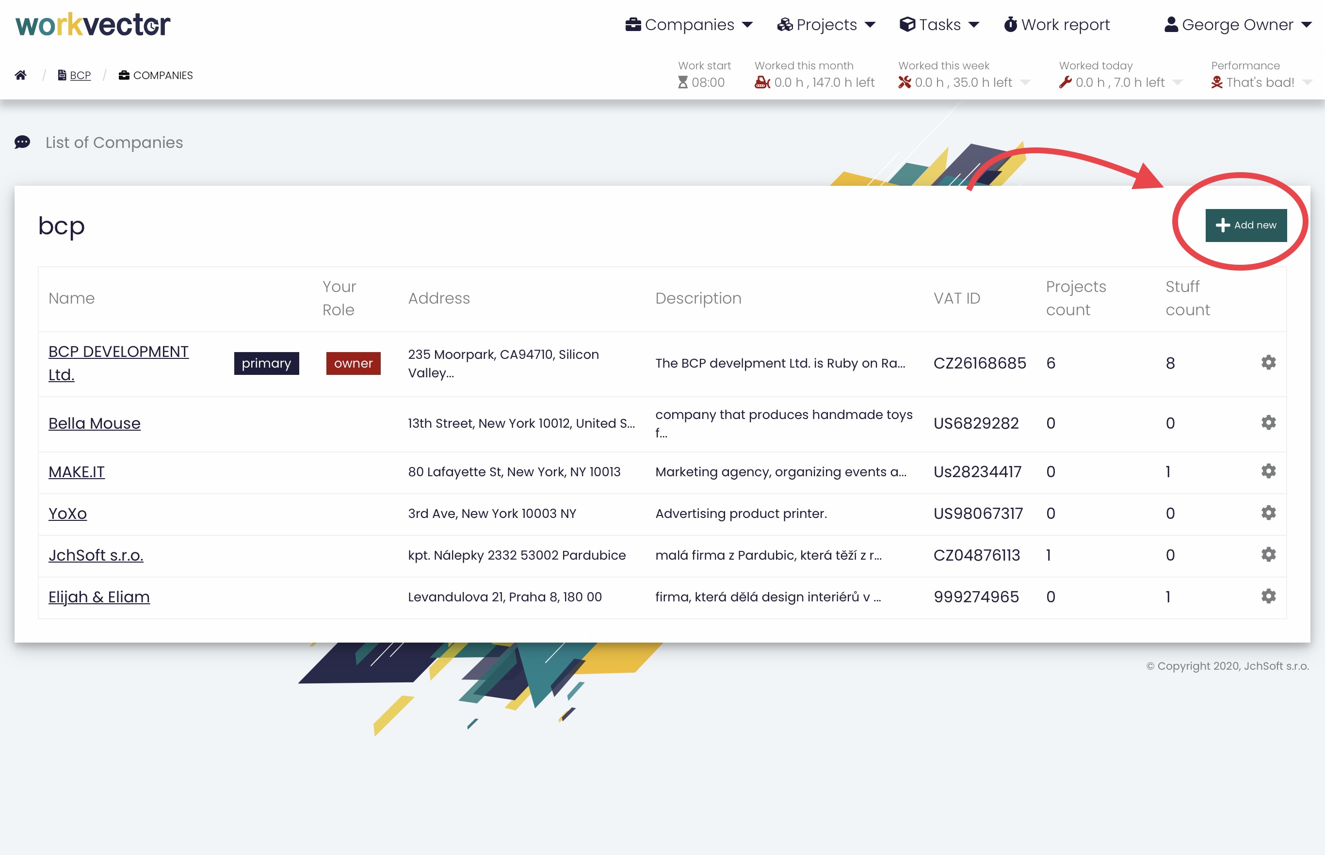Open the Bella Mouse company link
The image size is (1325, 855).
pyautogui.click(x=95, y=423)
